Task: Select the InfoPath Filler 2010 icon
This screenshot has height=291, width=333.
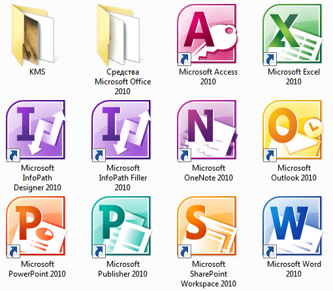Action: click(121, 131)
